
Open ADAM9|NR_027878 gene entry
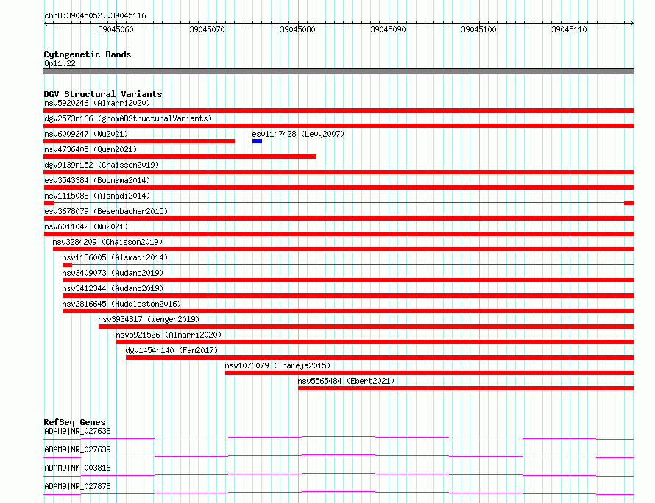pyautogui.click(x=77, y=486)
